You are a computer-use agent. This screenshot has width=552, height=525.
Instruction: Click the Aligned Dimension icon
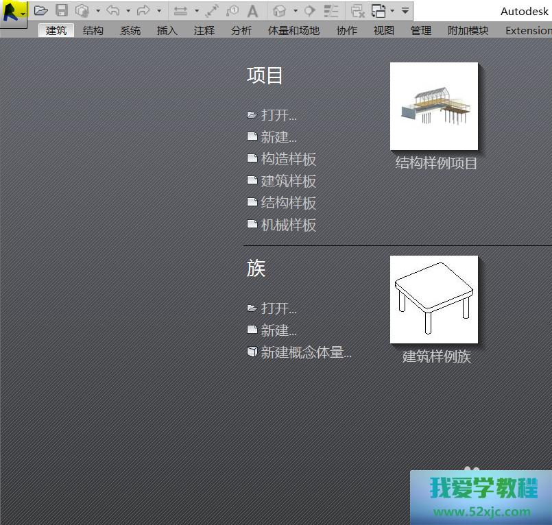click(211, 10)
